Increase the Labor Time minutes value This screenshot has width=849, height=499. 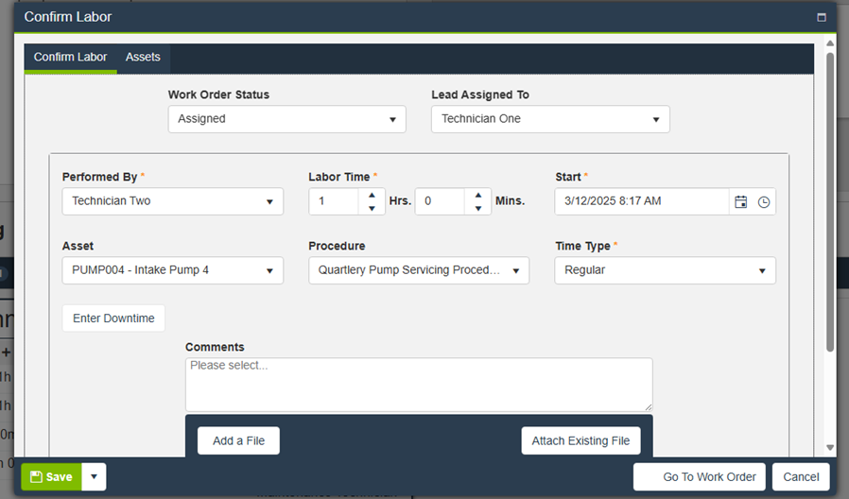pos(478,195)
